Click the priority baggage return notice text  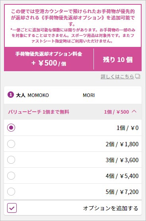73,26
